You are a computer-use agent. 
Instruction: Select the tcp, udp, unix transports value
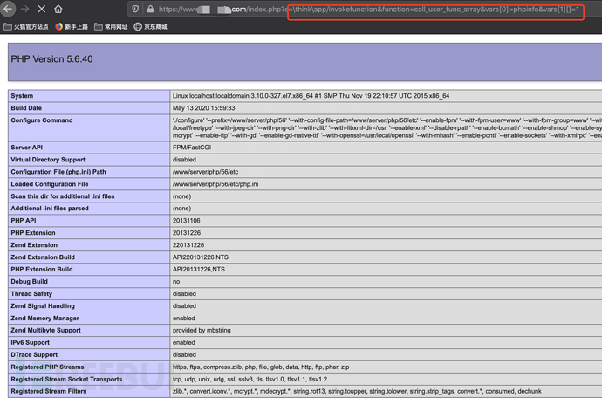[250, 380]
